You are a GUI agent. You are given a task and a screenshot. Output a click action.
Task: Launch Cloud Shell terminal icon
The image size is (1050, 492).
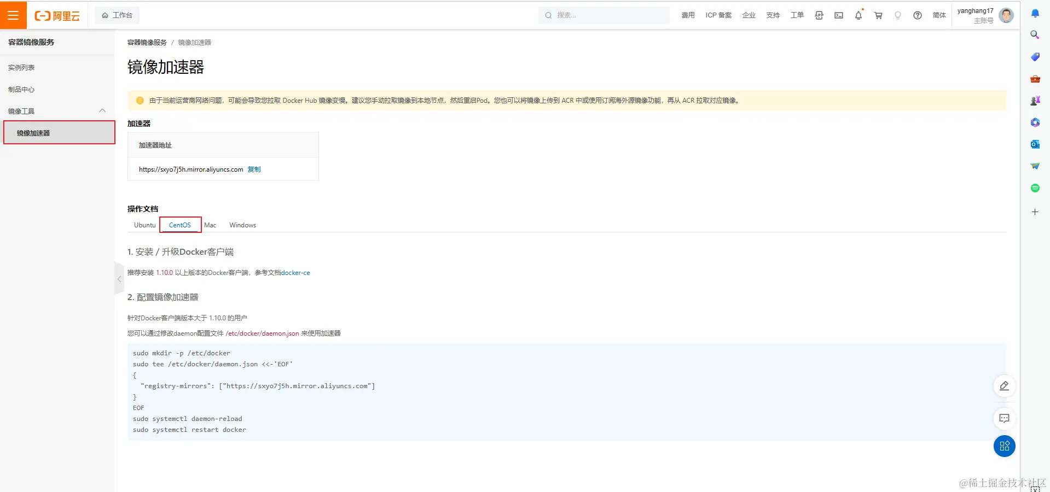pos(839,15)
